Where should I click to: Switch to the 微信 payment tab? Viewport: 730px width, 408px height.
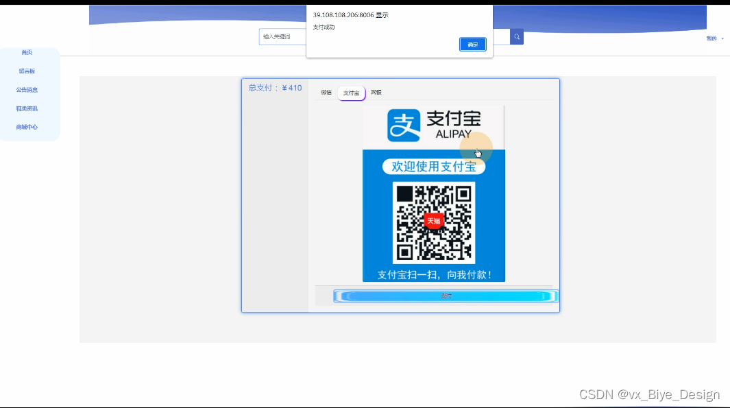coord(326,93)
